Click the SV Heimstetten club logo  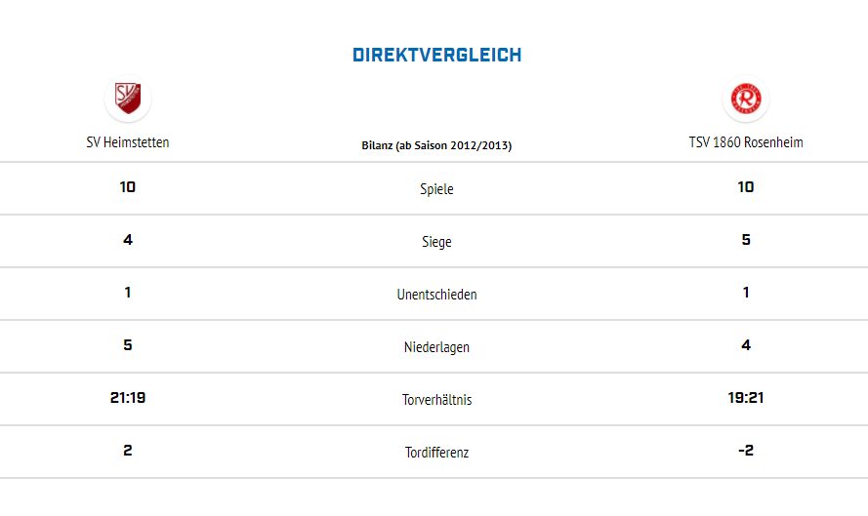point(127,98)
